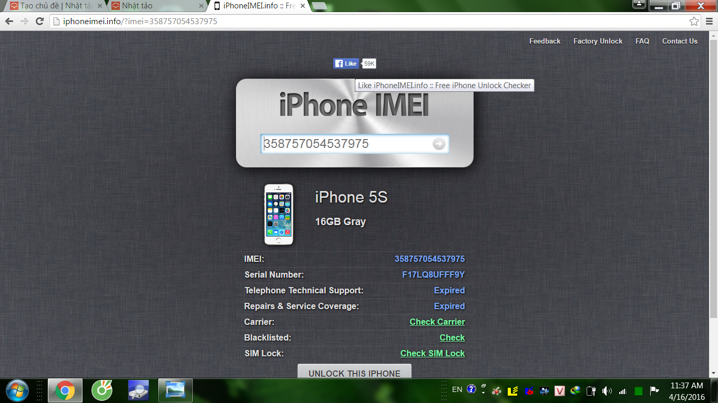The image size is (718, 403).
Task: Close the 'Tạo chủ đề' tab
Action: 100,6
